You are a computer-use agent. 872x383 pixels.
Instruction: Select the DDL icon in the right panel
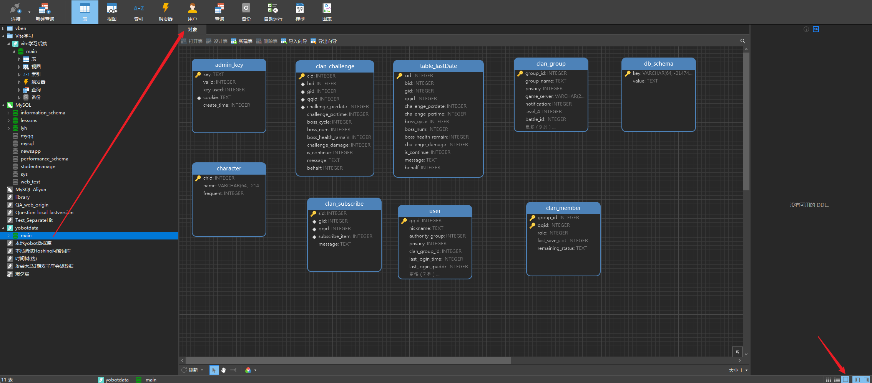click(x=816, y=29)
